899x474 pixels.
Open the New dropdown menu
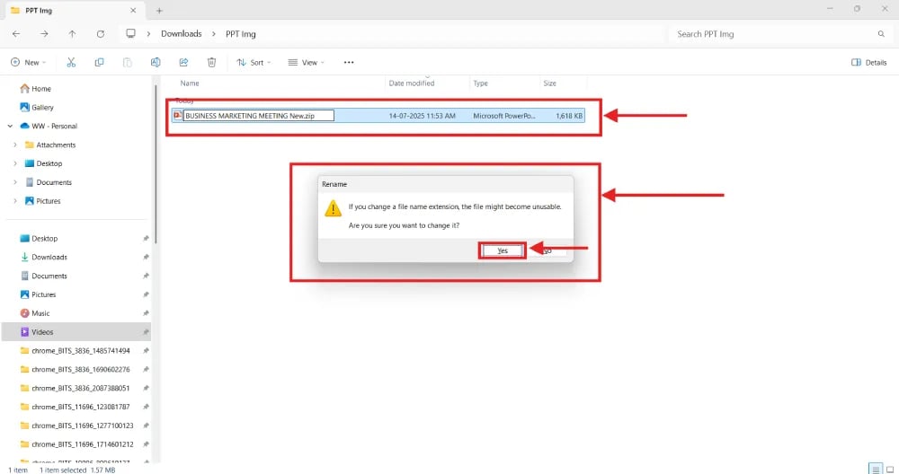30,62
